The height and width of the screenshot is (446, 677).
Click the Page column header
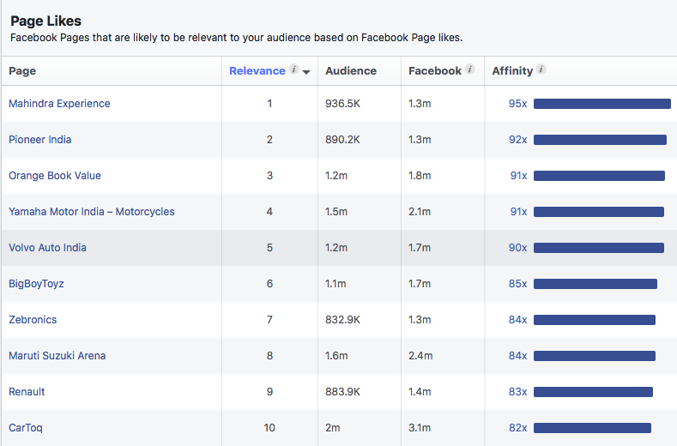coord(22,71)
